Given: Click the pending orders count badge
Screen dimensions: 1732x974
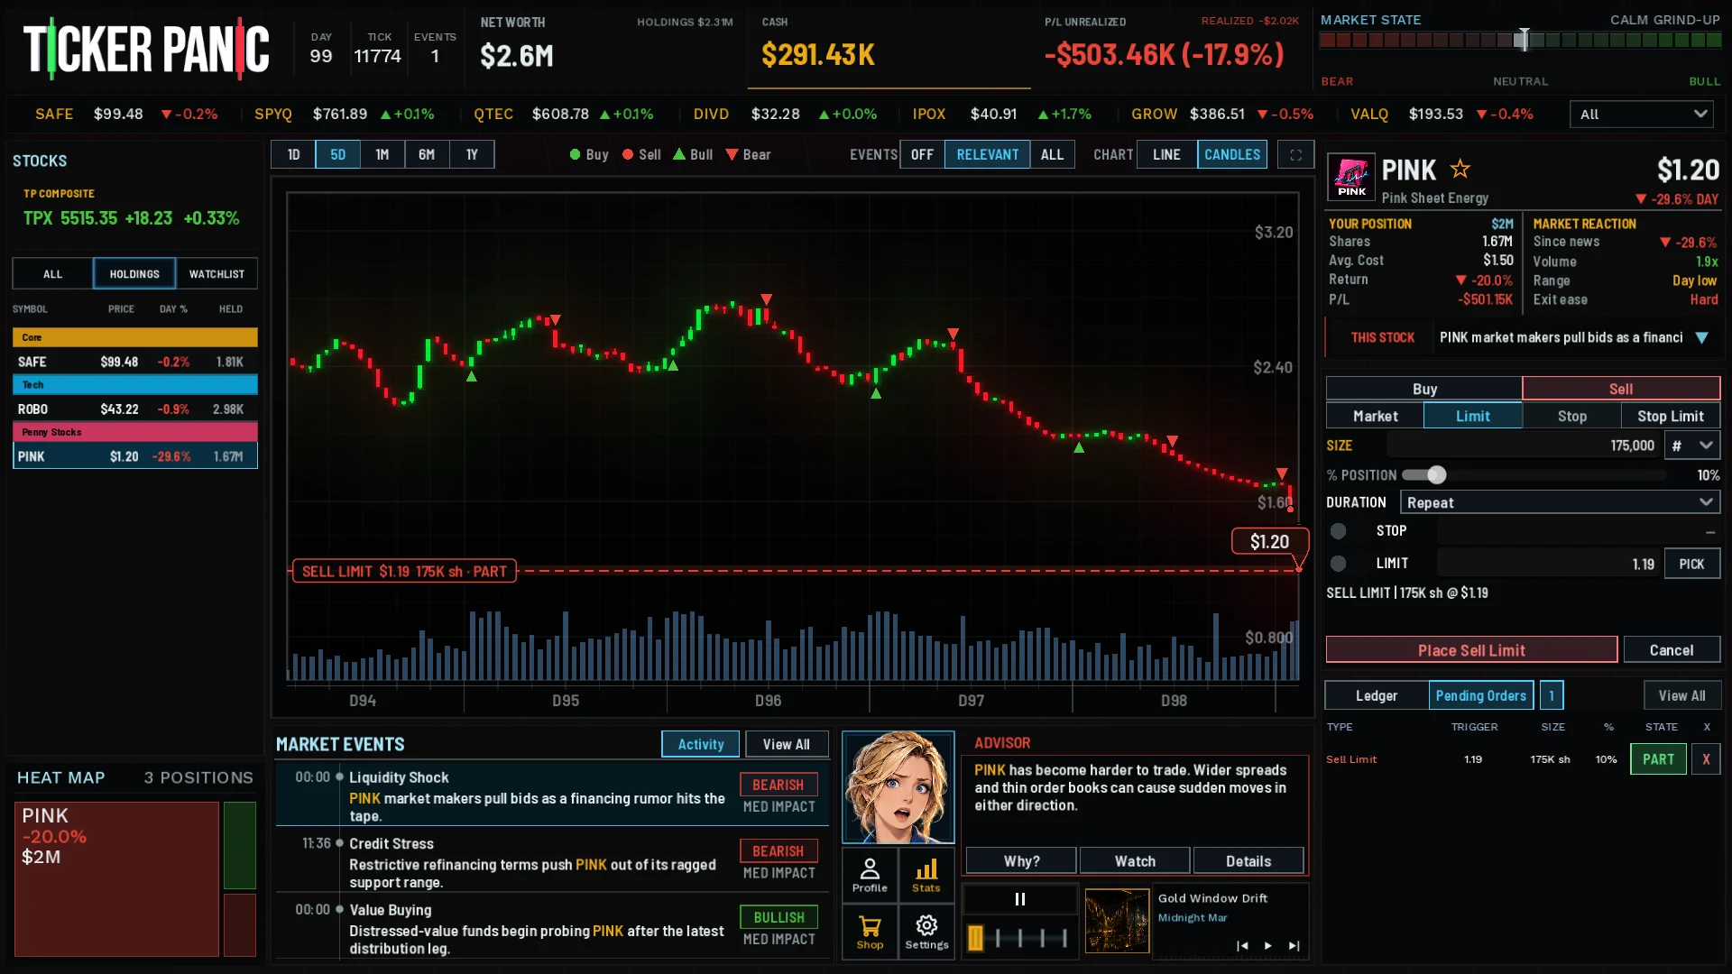Looking at the screenshot, I should 1552,695.
